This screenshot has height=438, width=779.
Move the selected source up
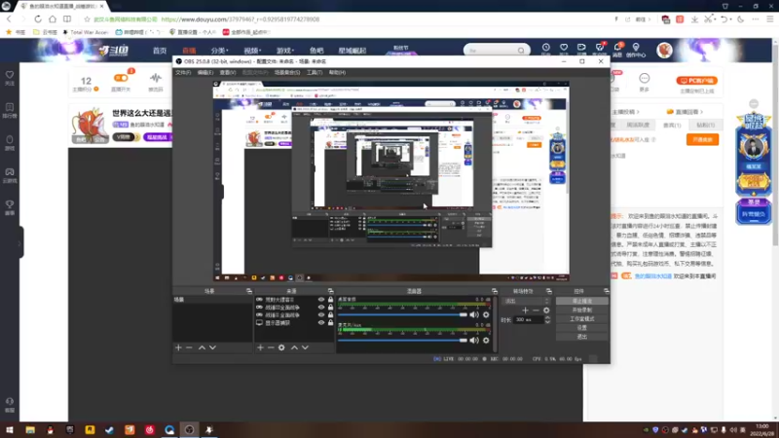[294, 347]
